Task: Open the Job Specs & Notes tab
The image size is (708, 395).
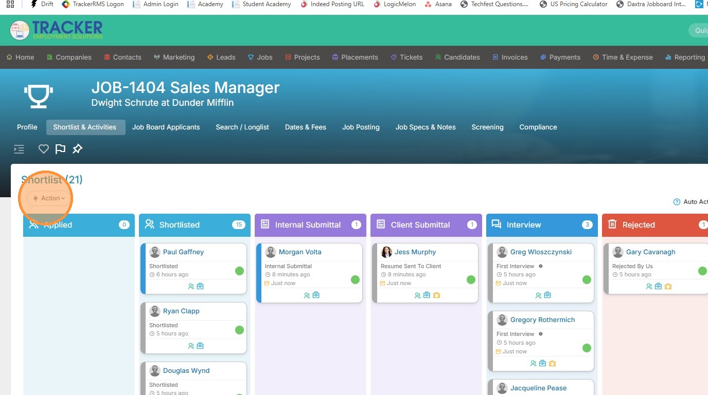Action: [426, 127]
